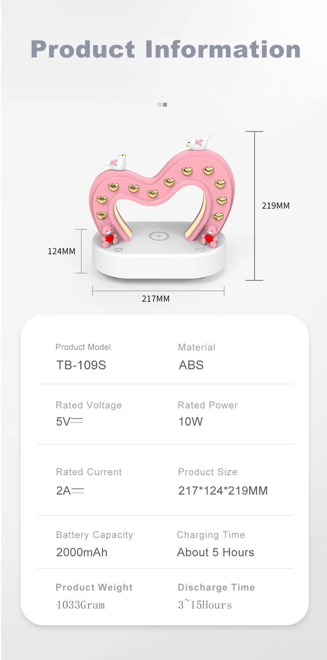This screenshot has height=660, width=327.
Task: Click the 5V rated voltage value
Action: (69, 421)
